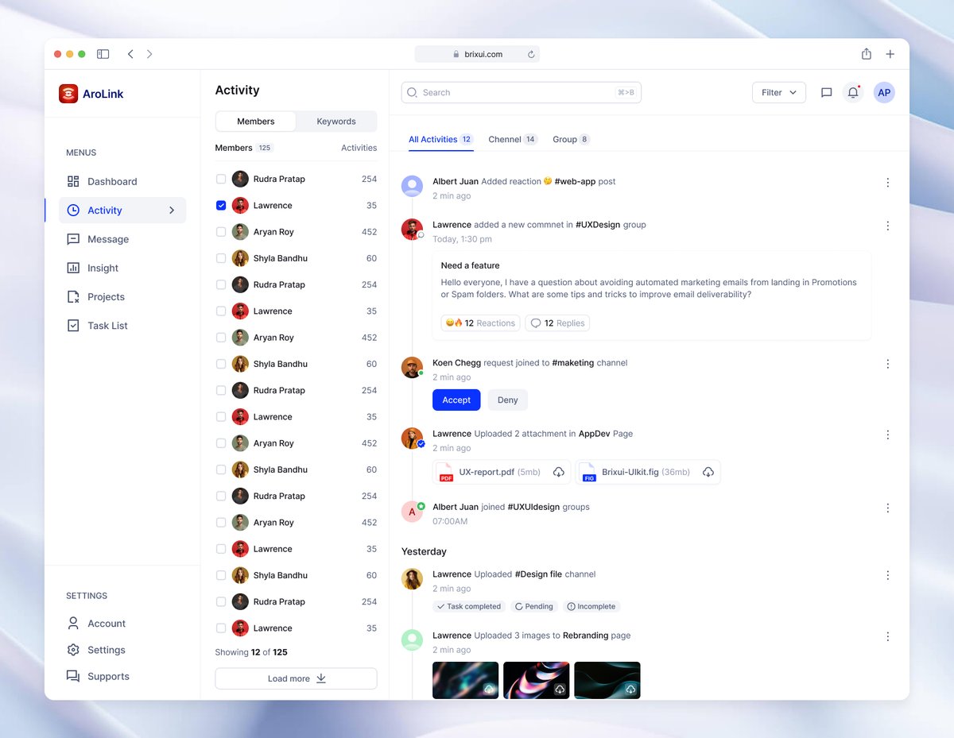
Task: Click the #web-app channel mention
Action: pyautogui.click(x=575, y=182)
